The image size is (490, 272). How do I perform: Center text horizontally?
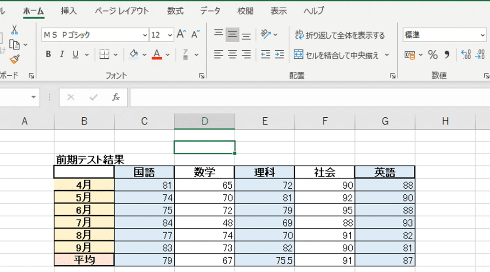click(x=232, y=55)
